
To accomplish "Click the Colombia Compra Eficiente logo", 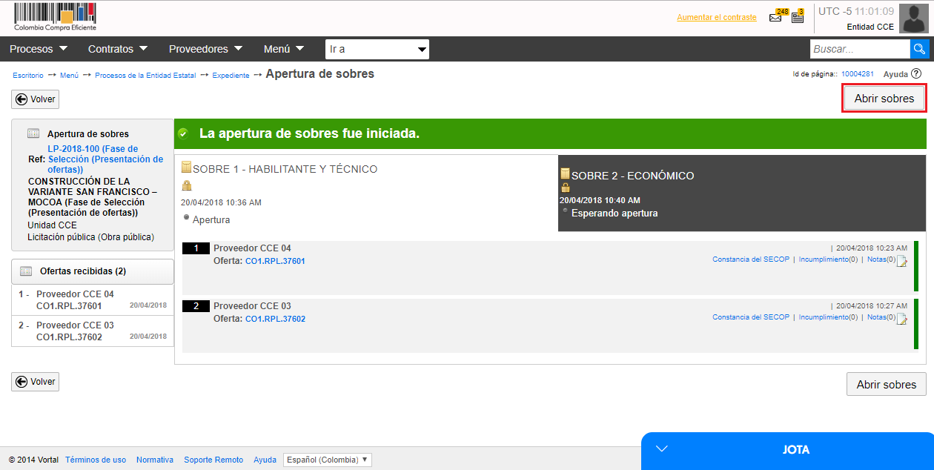I will 55,17.
